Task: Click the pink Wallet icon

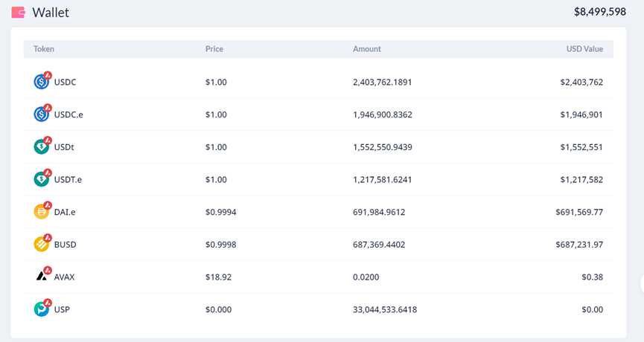Action: pos(19,13)
